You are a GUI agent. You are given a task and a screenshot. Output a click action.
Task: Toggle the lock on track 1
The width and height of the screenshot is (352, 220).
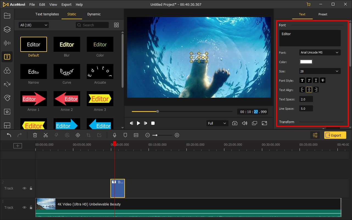31,207
